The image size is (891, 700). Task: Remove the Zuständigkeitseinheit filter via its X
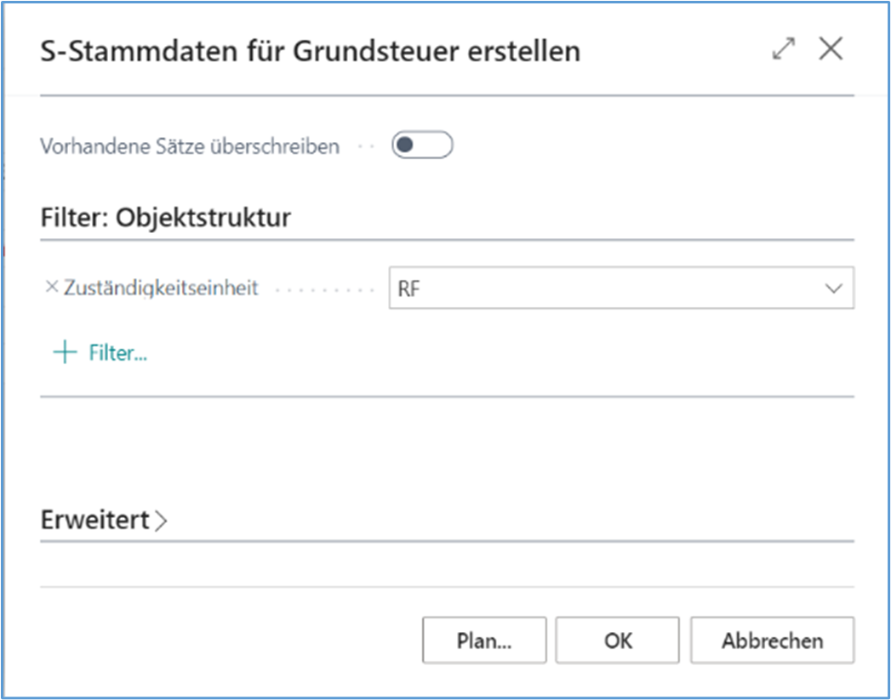[x=50, y=287]
